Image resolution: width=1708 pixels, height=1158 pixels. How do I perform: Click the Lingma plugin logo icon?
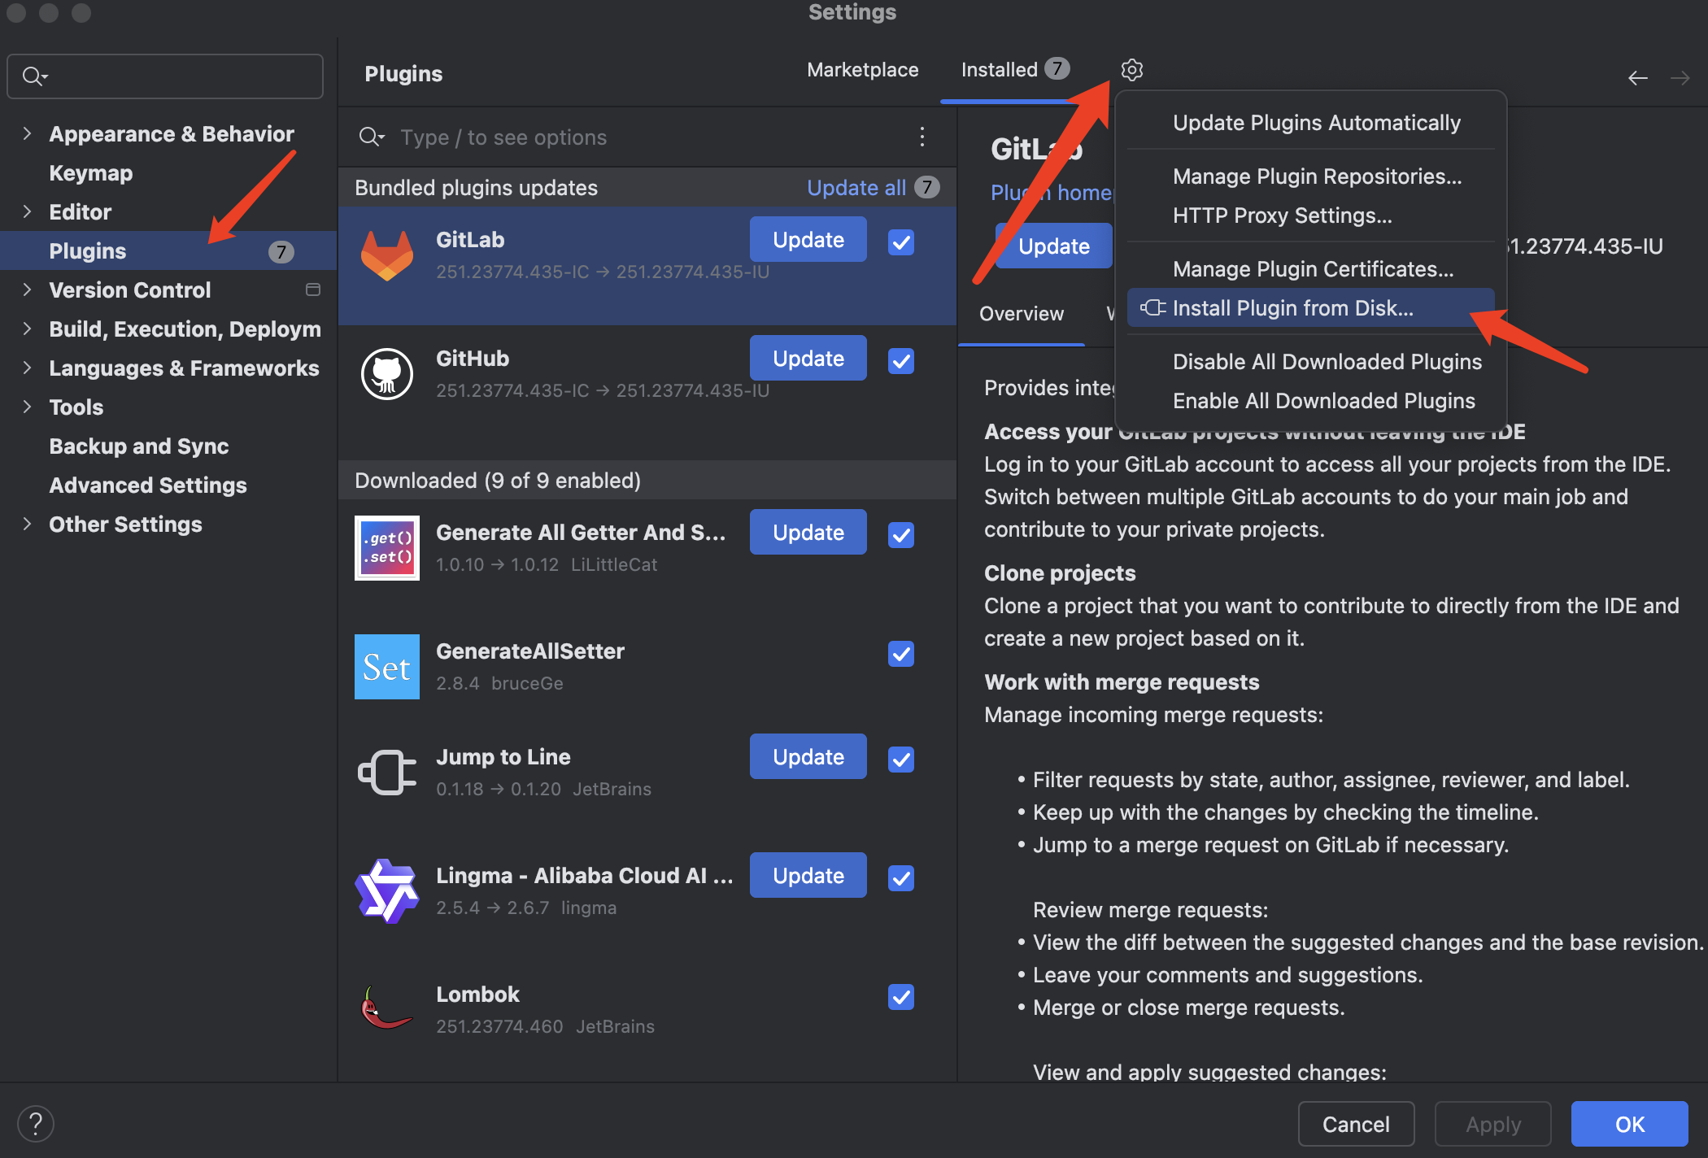click(386, 891)
